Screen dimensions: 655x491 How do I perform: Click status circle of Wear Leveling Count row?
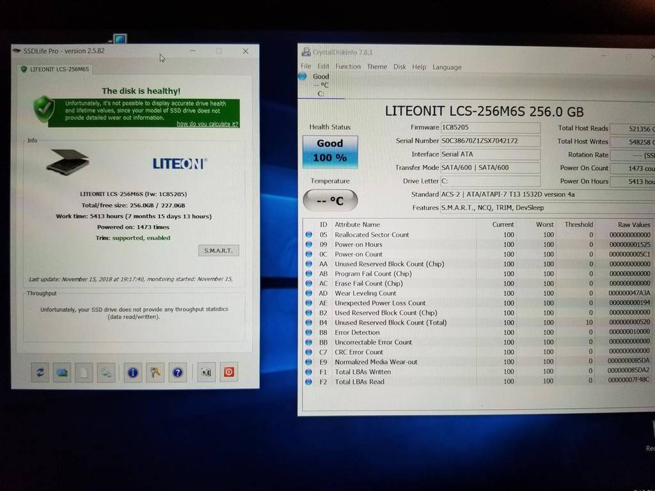[309, 293]
